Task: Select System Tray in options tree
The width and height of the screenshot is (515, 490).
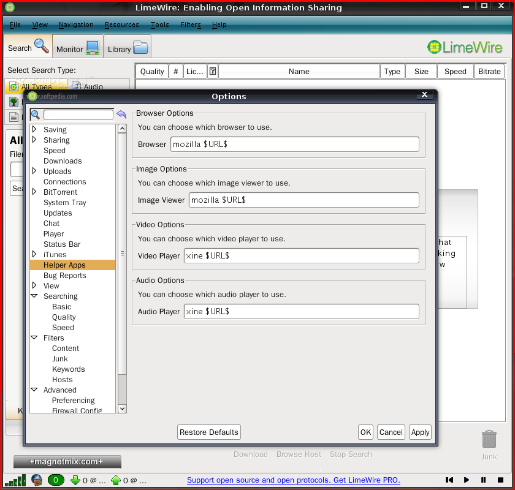Action: (65, 203)
